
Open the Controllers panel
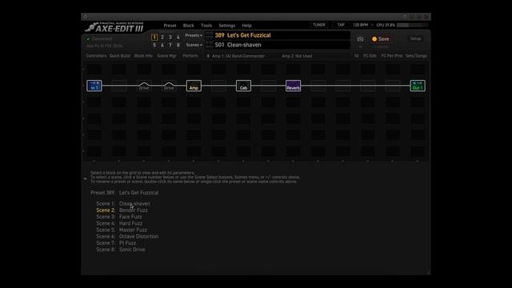click(x=96, y=56)
